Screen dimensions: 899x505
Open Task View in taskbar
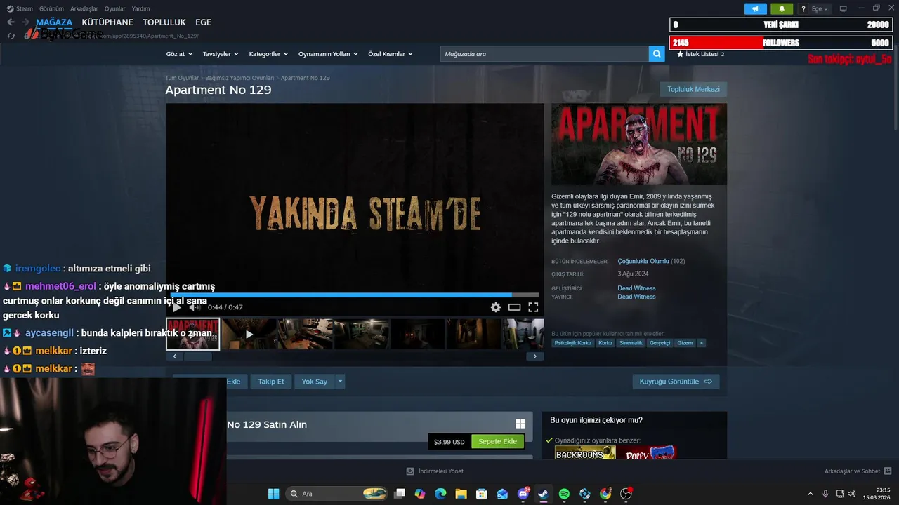coord(400,494)
